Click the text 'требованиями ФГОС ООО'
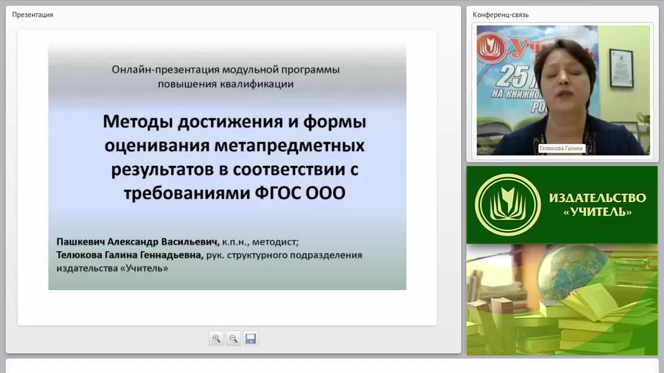Viewport: 664px width, 373px height. coord(234,193)
